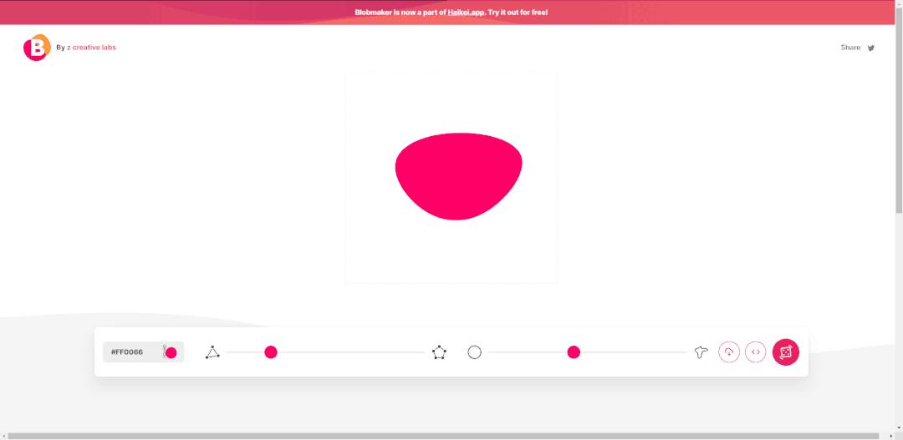Screen dimensions: 903x440
Task: Click the vertical scrollbar thumb
Action: (x=899, y=109)
